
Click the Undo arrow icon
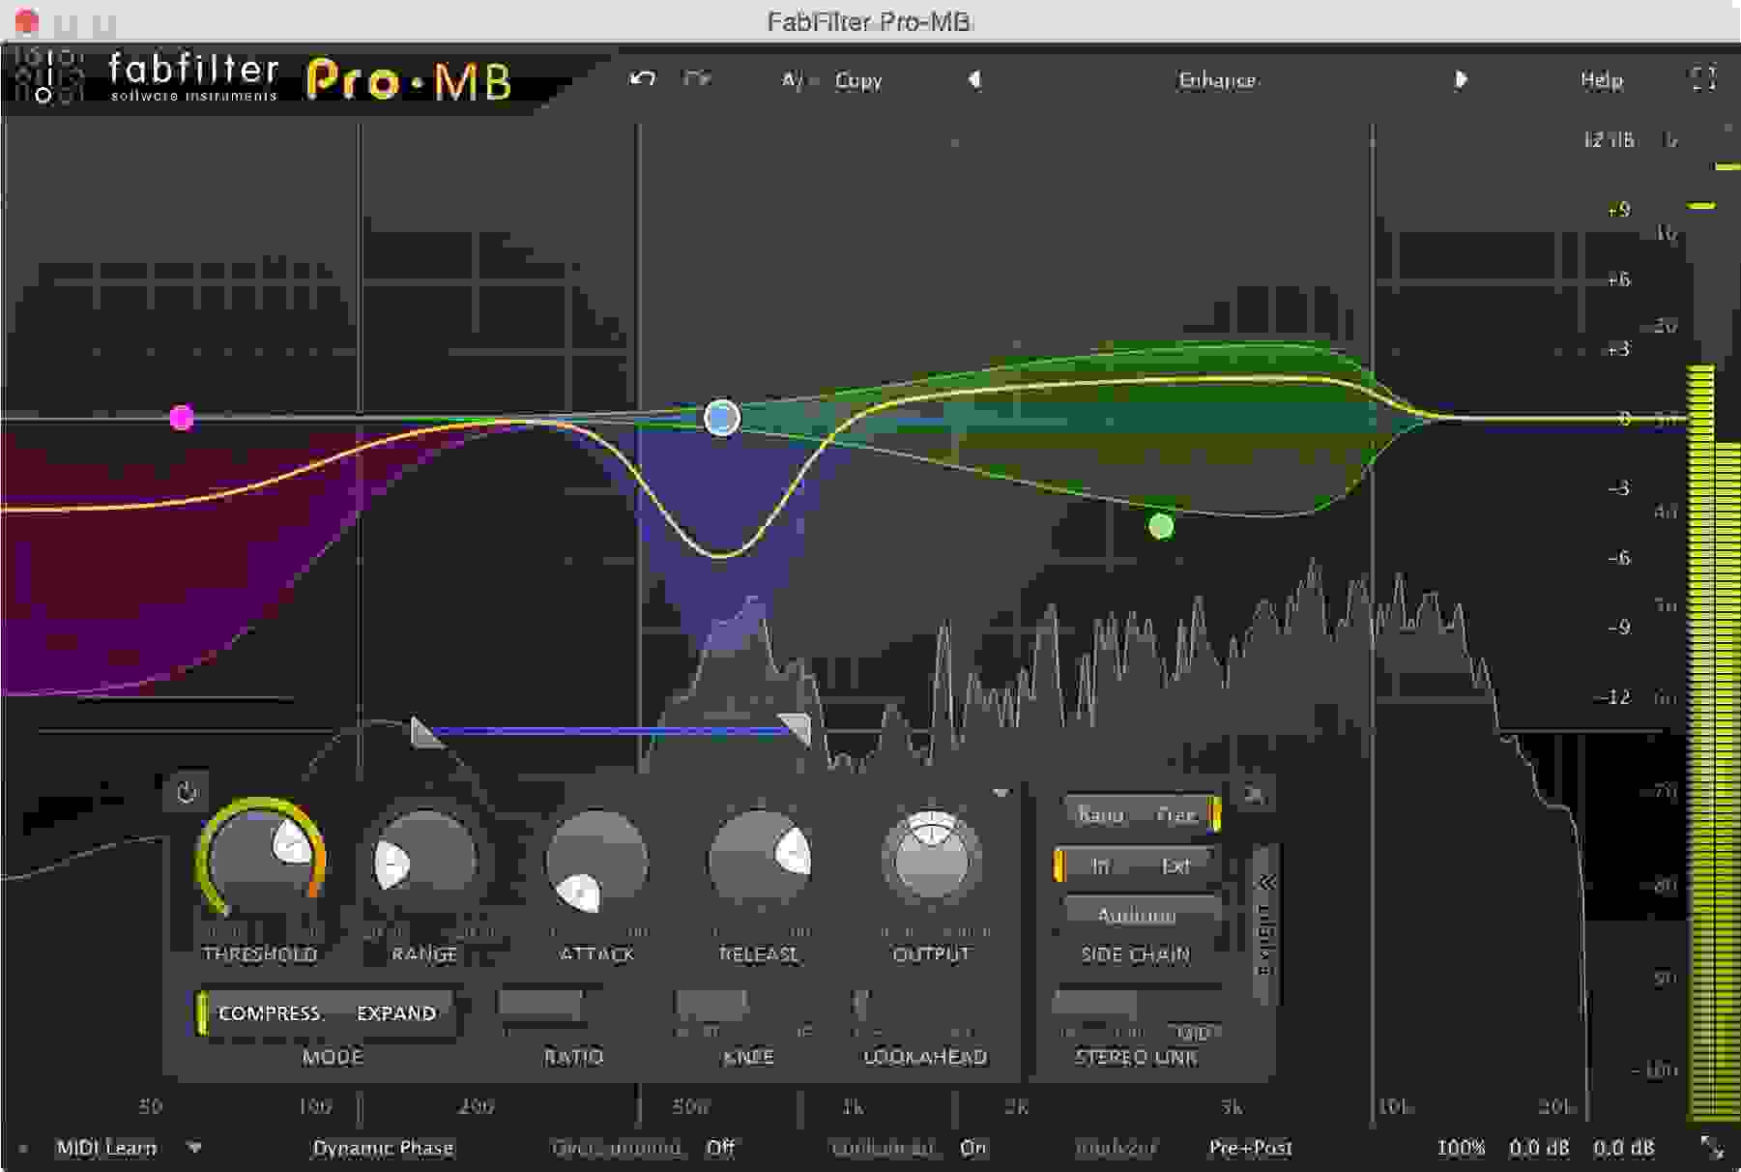641,79
